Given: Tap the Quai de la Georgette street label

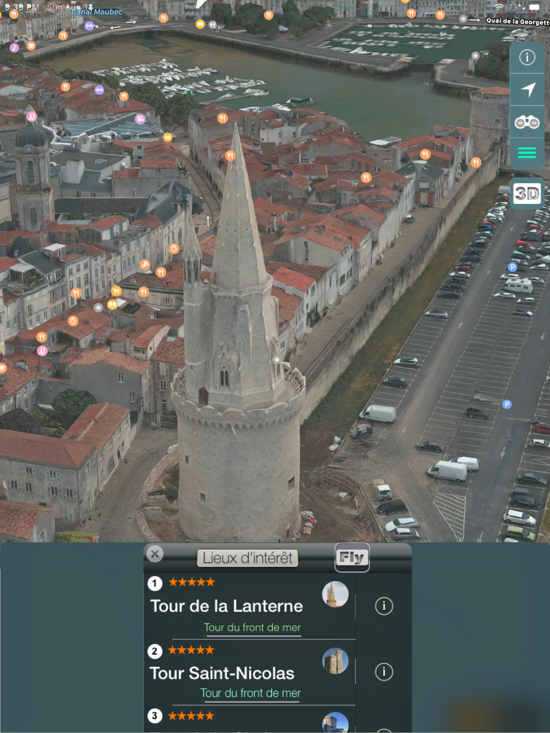Looking at the screenshot, I should (x=518, y=21).
